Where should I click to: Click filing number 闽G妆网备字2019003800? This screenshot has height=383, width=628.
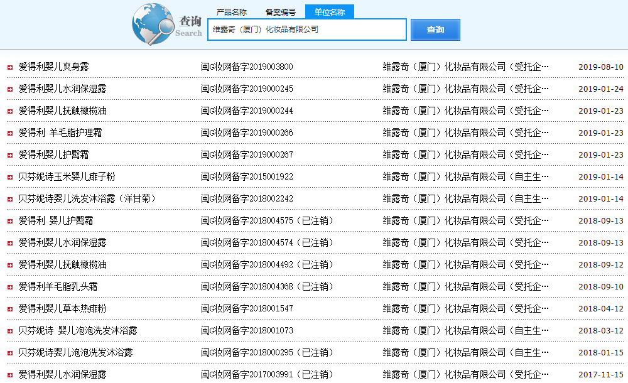tap(247, 67)
